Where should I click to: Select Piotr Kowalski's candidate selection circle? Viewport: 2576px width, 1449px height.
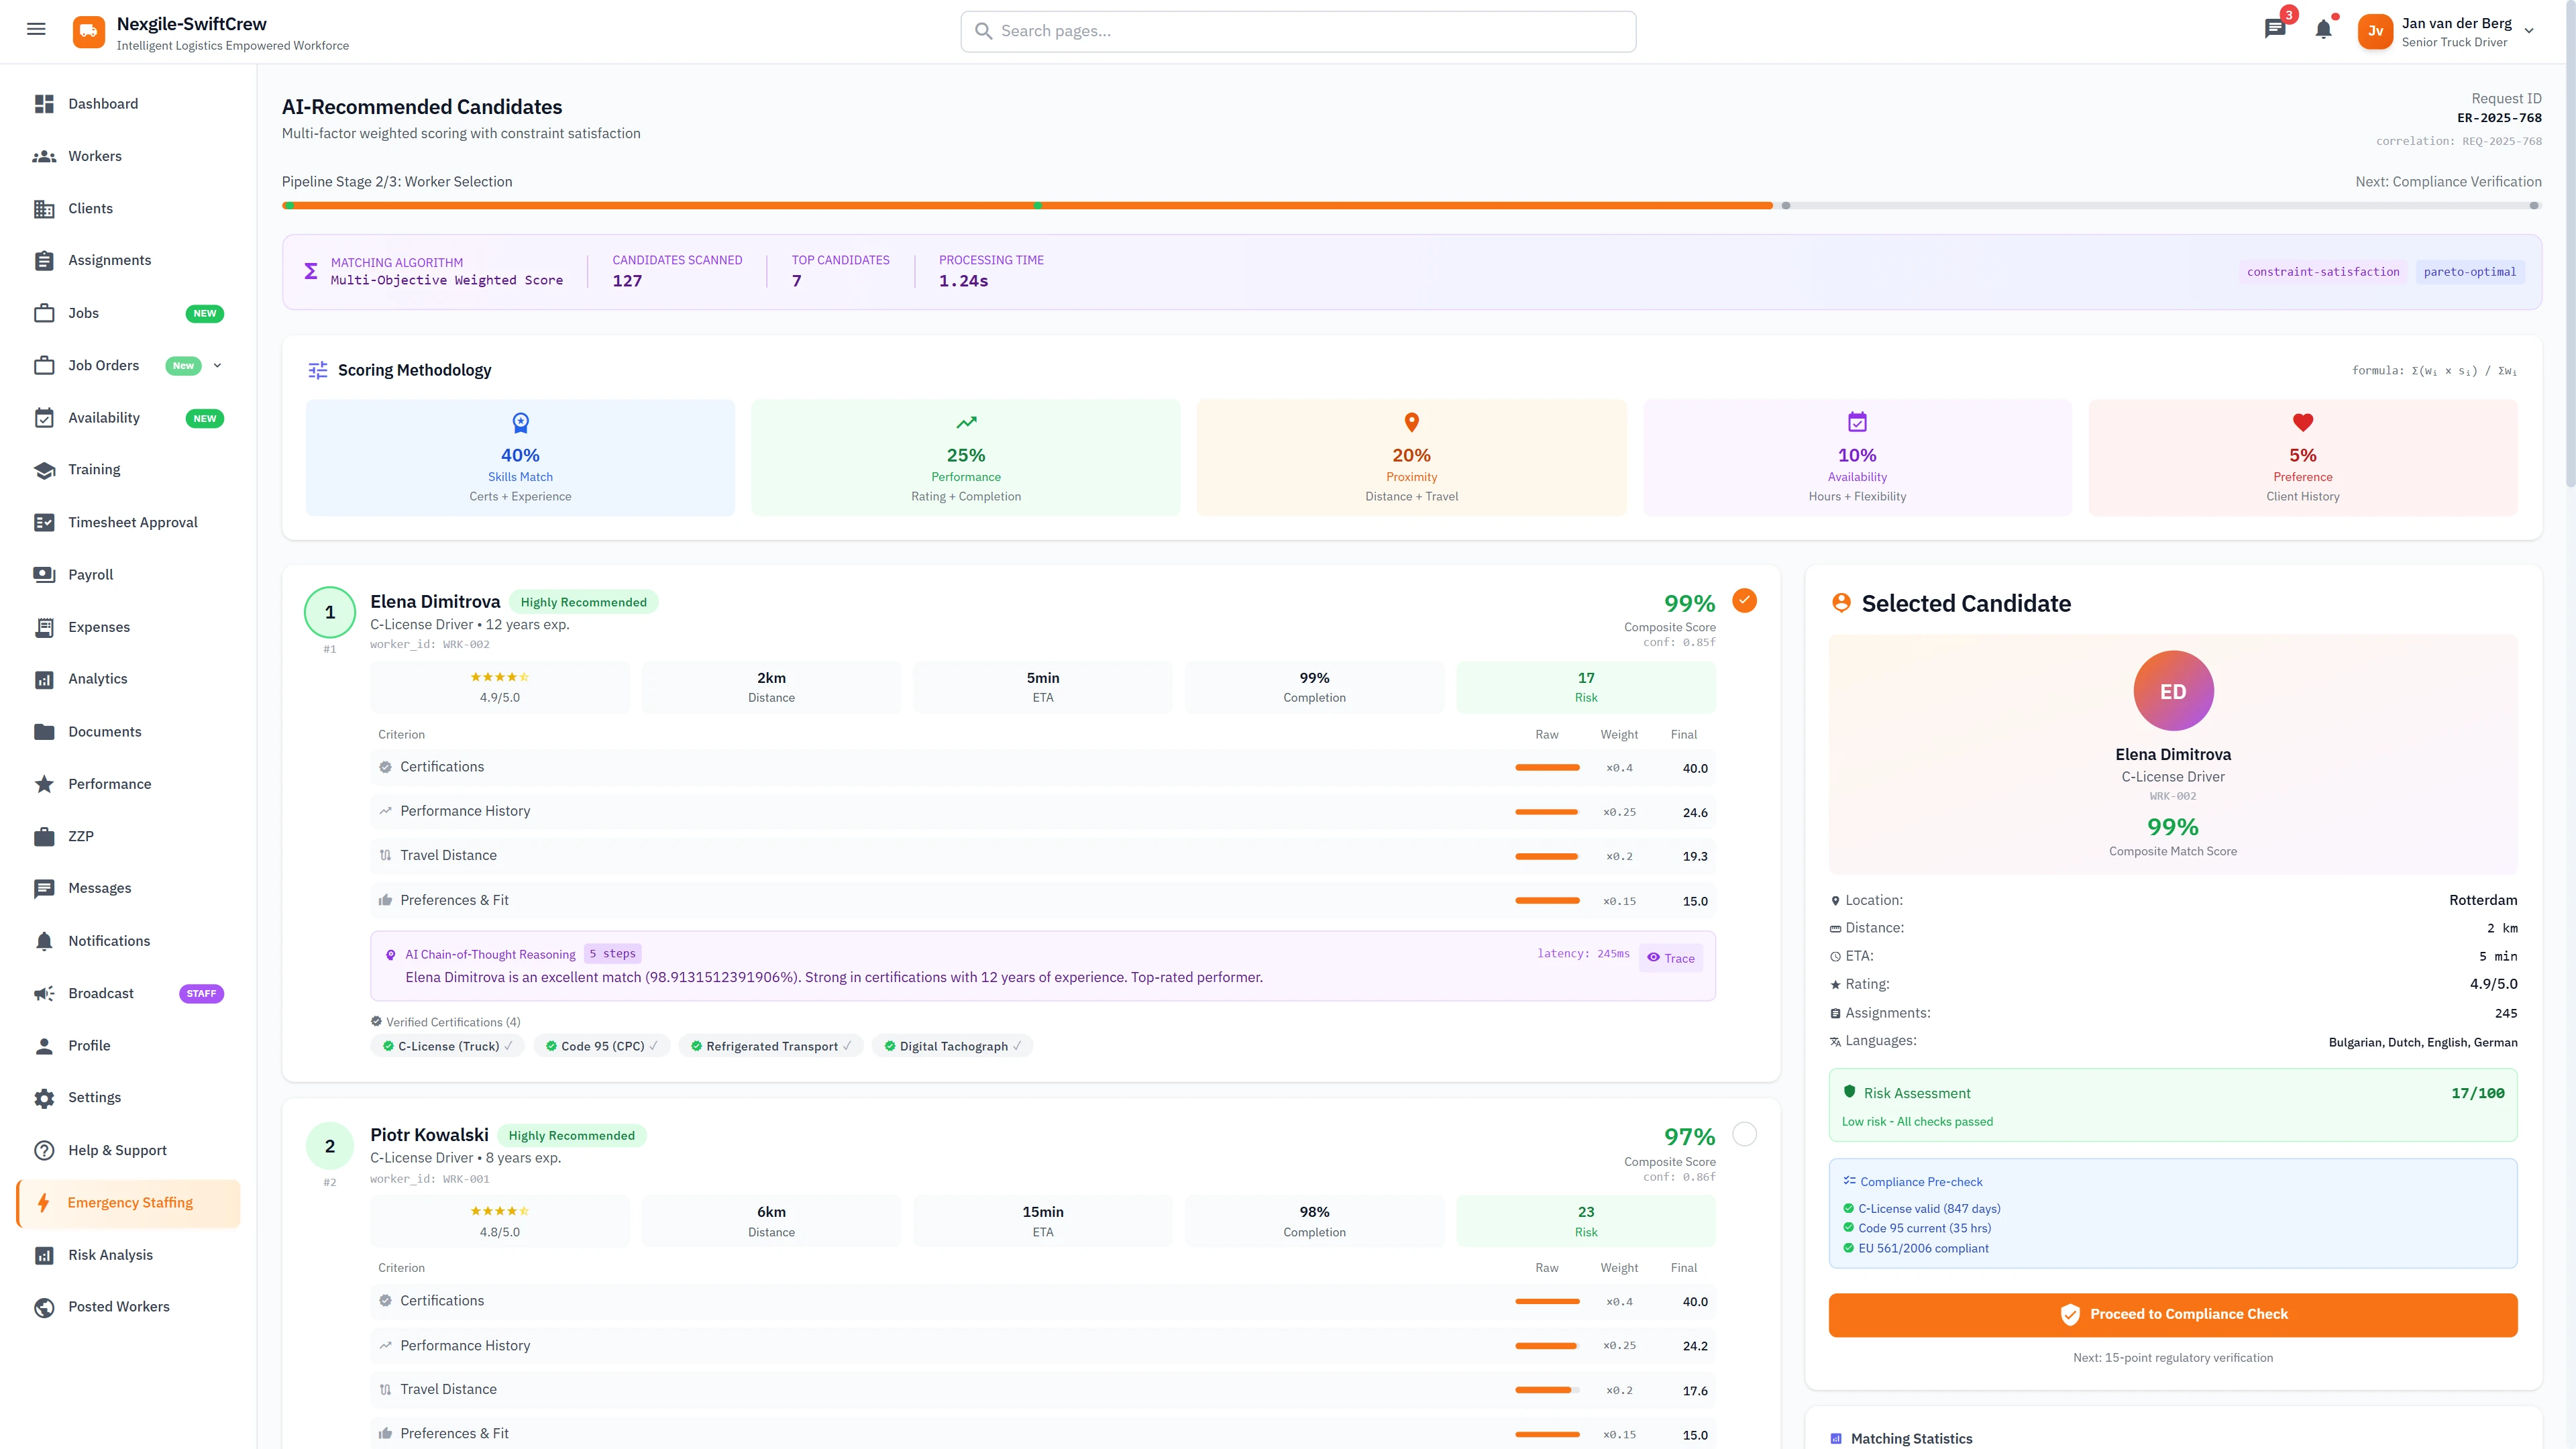pyautogui.click(x=1744, y=1135)
